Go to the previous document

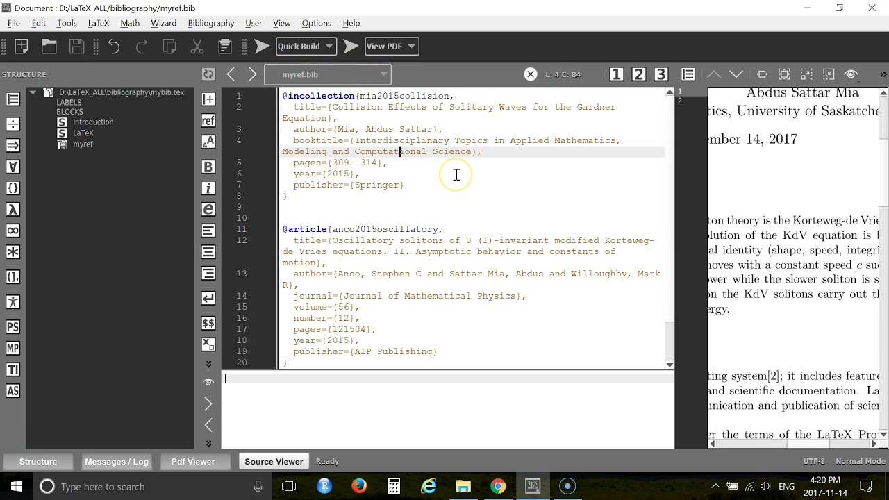[231, 74]
